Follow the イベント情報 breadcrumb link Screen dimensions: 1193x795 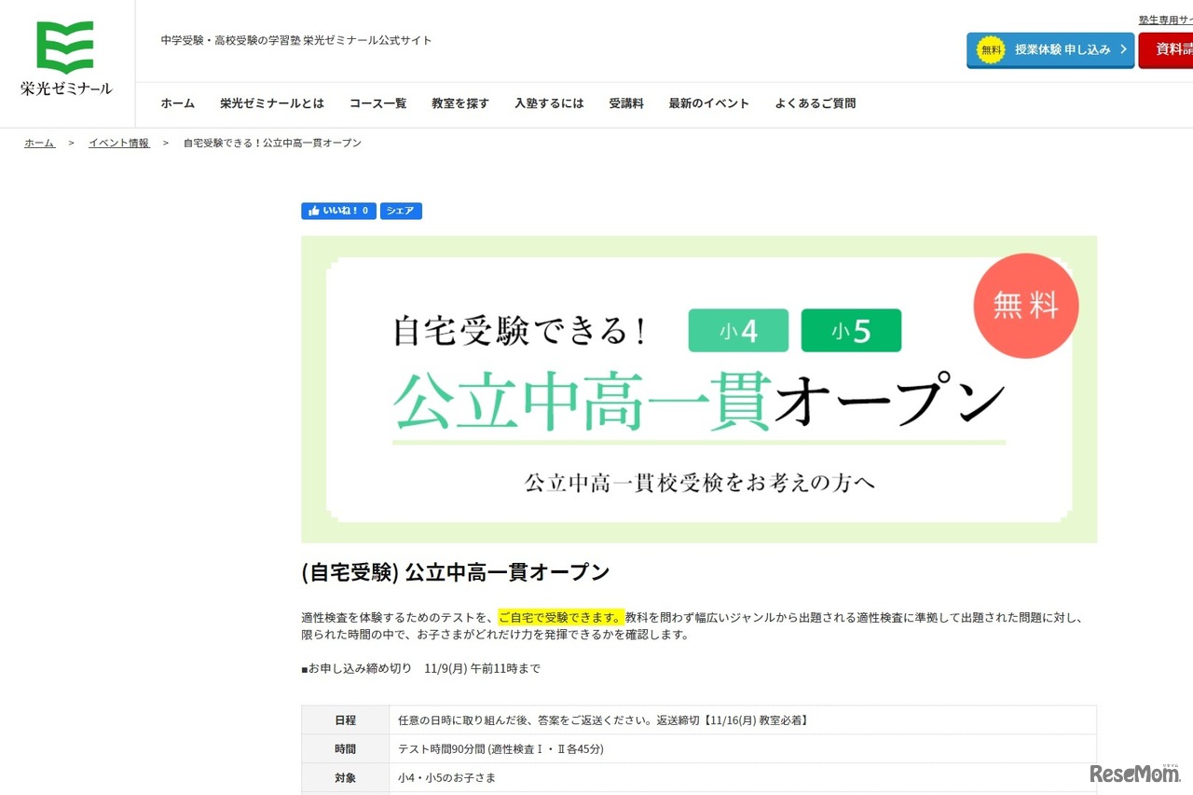click(118, 143)
